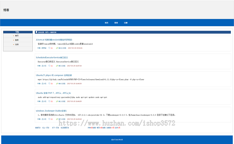Open post ScheduledExecutorService接口定义
The height and width of the screenshot is (144, 234).
click(52, 58)
